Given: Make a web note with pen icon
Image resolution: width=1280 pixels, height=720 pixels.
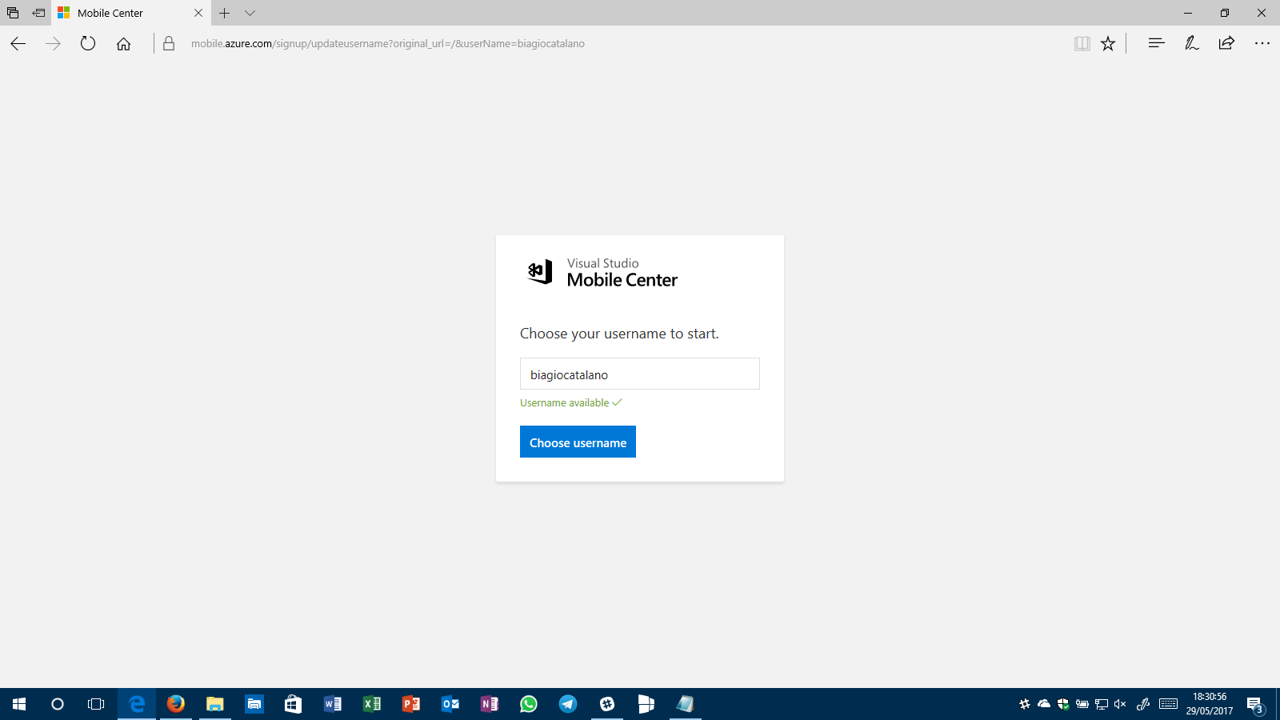Looking at the screenshot, I should click(1191, 44).
